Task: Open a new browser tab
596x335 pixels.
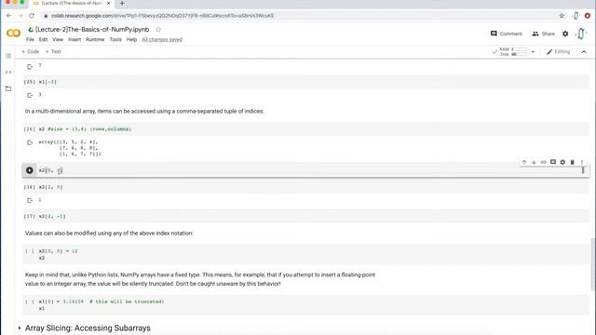Action: point(122,3)
